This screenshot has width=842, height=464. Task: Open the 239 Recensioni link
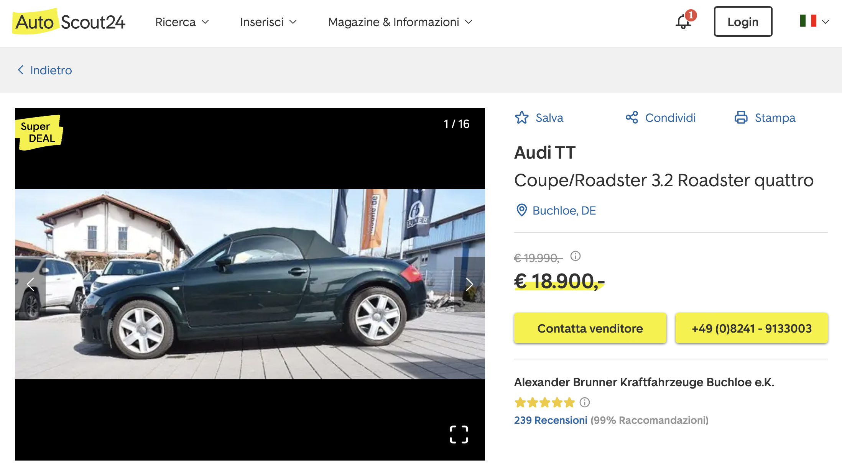click(551, 420)
